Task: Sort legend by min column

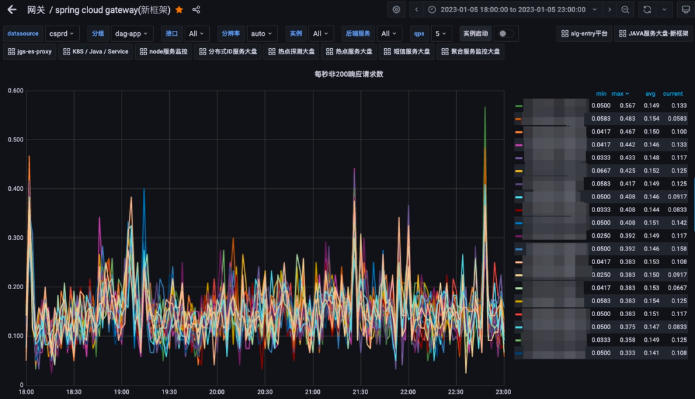Action: 601,94
